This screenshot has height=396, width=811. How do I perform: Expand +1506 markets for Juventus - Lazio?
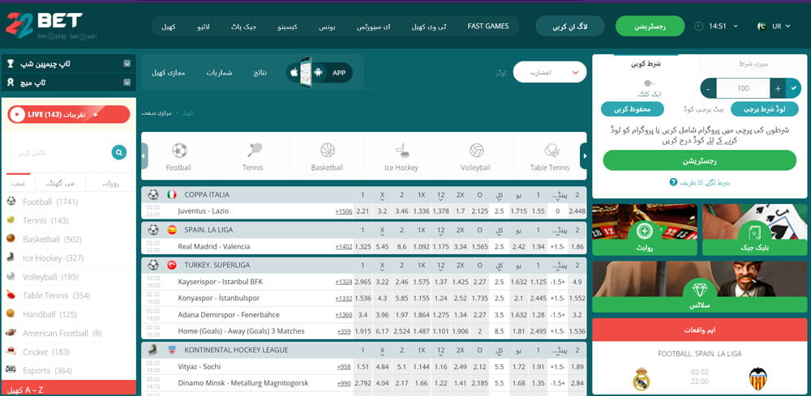[x=343, y=211]
